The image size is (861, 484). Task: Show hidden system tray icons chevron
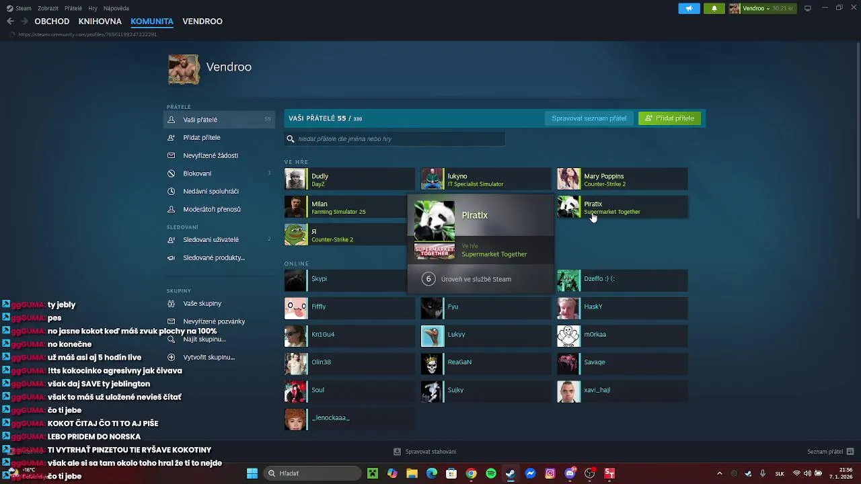(x=719, y=473)
